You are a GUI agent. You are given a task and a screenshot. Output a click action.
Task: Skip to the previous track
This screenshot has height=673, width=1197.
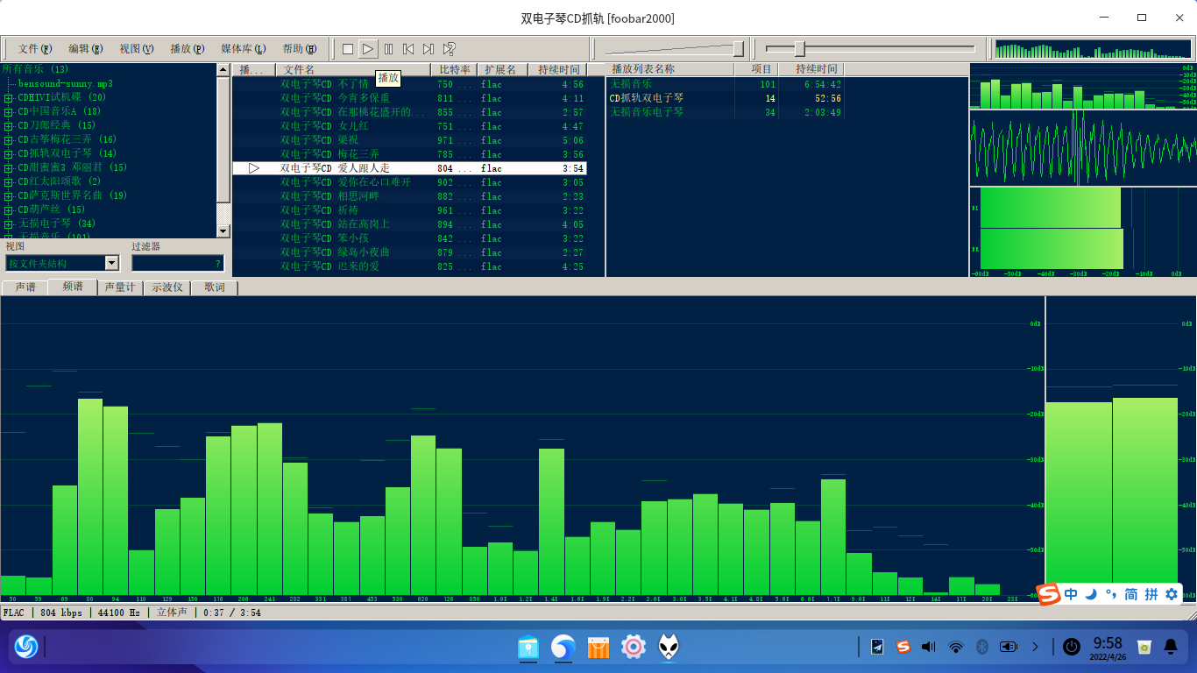(x=408, y=49)
